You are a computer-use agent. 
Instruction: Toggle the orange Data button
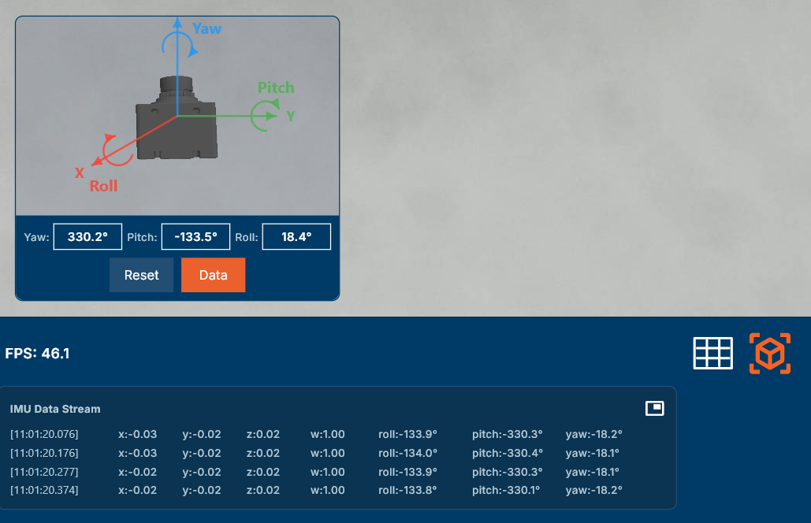tap(213, 275)
